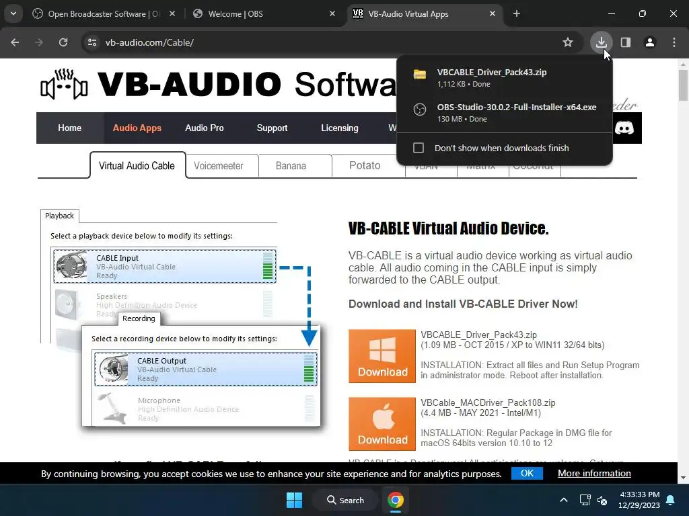Click the scrollbar down arrow
Screen dimensions: 689x516
coord(683,478)
